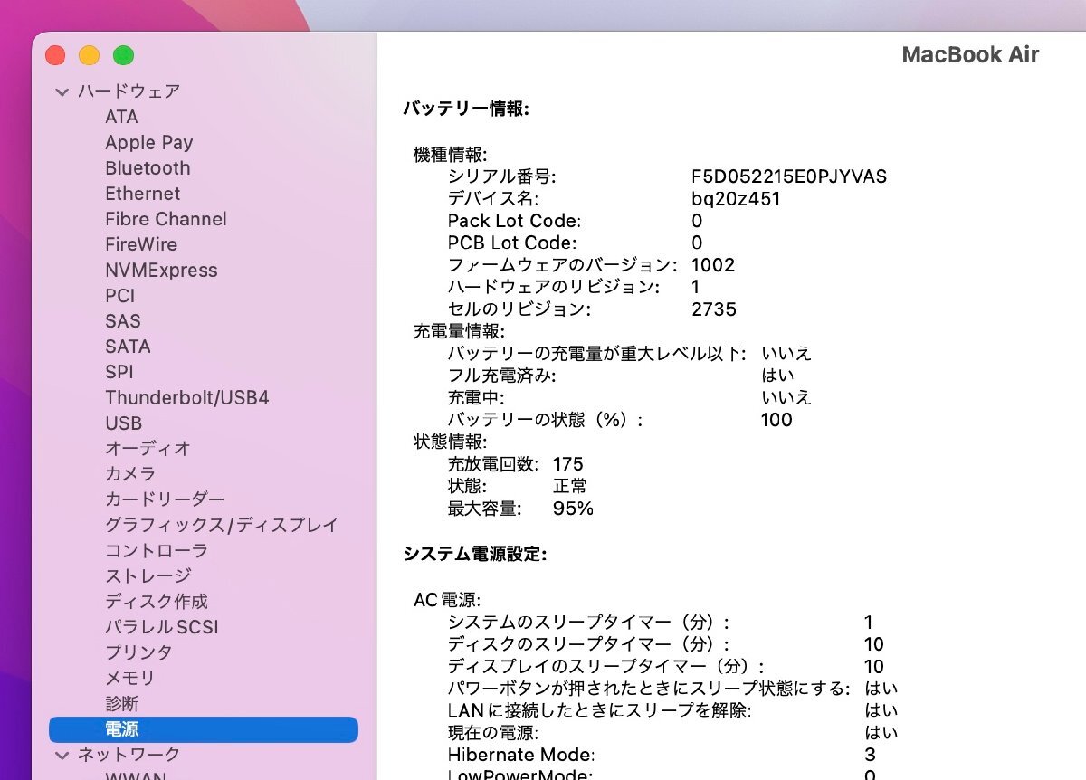The image size is (1086, 780).
Task: Select PCI in the sidebar
Action: [119, 295]
